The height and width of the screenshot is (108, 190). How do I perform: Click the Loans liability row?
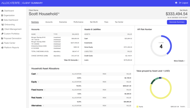pyautogui.click(x=108, y=60)
